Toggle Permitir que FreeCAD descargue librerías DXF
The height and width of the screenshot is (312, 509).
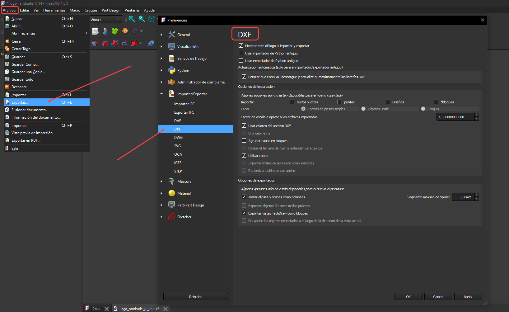pyautogui.click(x=244, y=77)
